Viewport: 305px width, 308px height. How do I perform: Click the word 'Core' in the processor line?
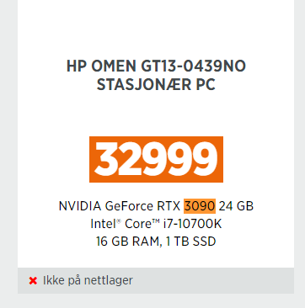click(x=138, y=224)
